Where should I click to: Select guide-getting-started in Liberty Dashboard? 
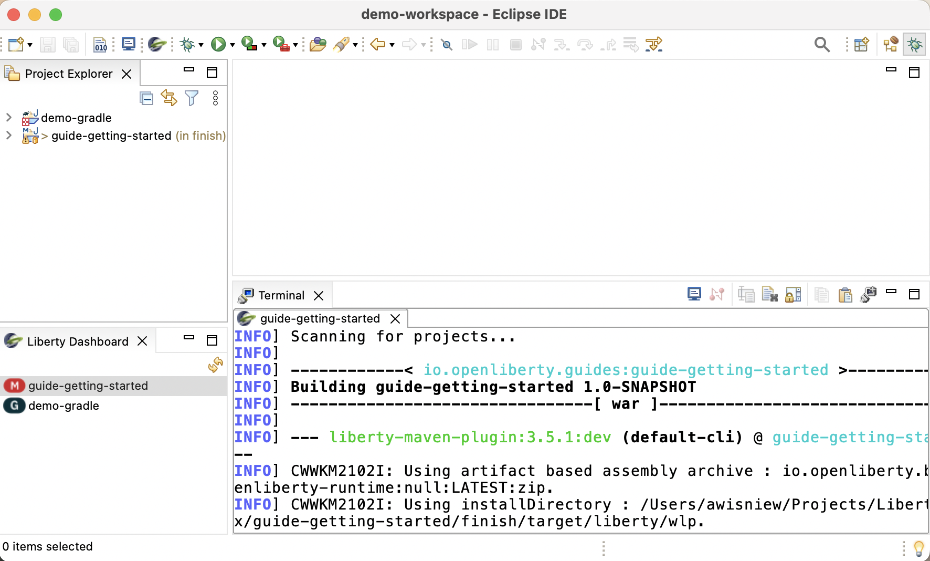point(113,386)
